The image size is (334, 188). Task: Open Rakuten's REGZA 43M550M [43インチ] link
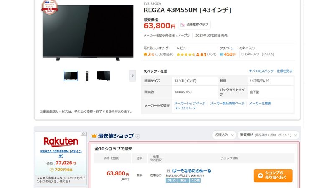(61, 153)
